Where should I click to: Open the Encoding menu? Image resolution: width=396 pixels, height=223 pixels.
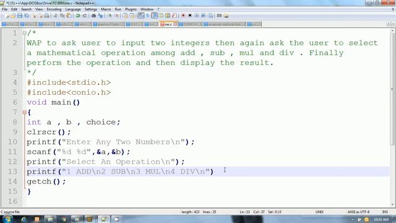[54, 9]
